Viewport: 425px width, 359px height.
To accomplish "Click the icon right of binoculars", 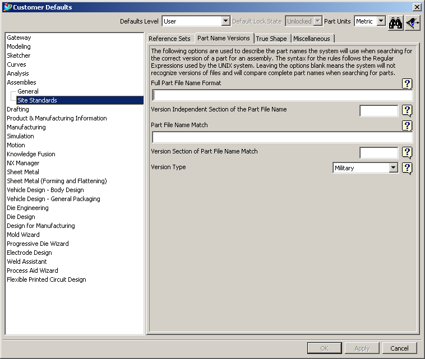I will (413, 23).
